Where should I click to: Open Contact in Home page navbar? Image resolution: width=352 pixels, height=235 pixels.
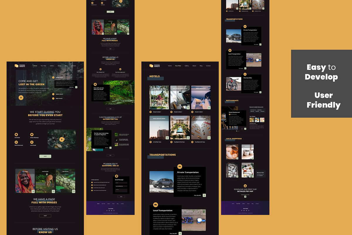tap(73, 66)
